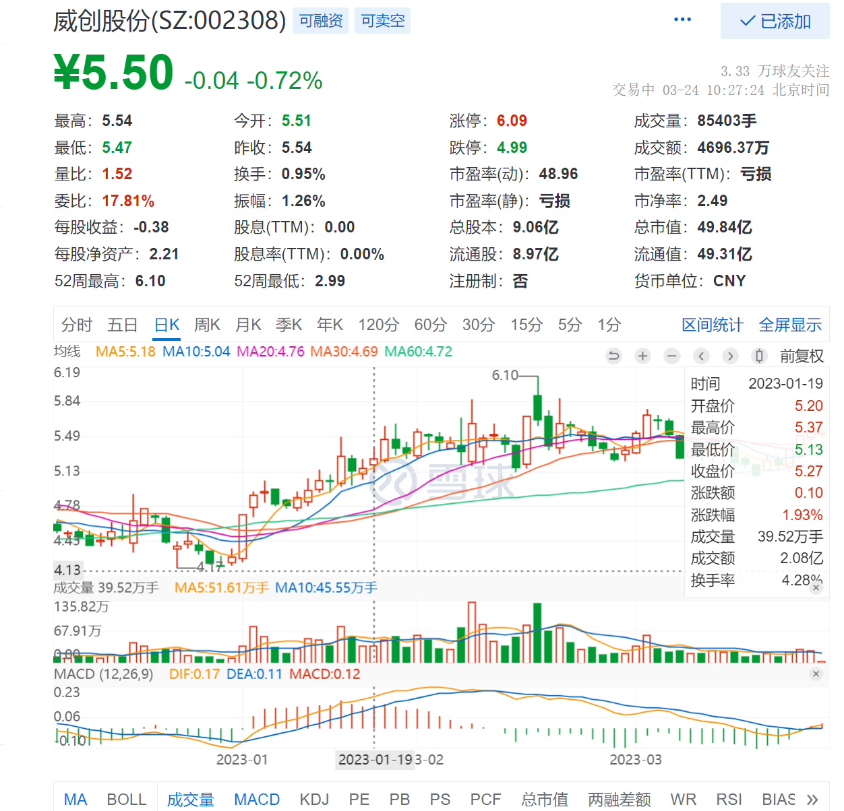Image resolution: width=844 pixels, height=811 pixels.
Task: Click the 跌停 value 4.99
Action: coord(512,148)
